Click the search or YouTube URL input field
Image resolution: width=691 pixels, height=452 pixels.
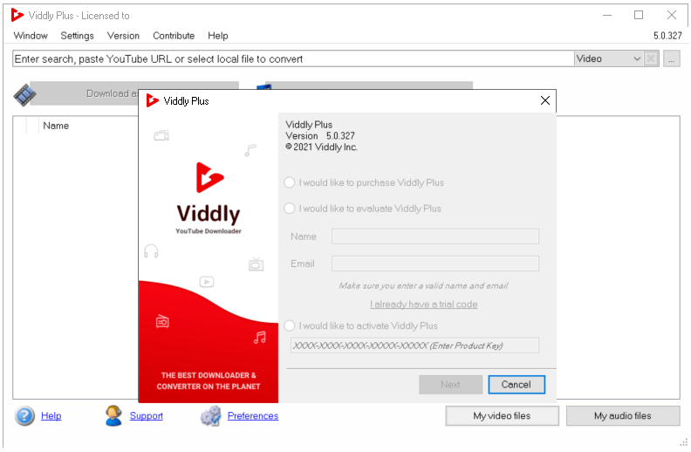pyautogui.click(x=293, y=58)
